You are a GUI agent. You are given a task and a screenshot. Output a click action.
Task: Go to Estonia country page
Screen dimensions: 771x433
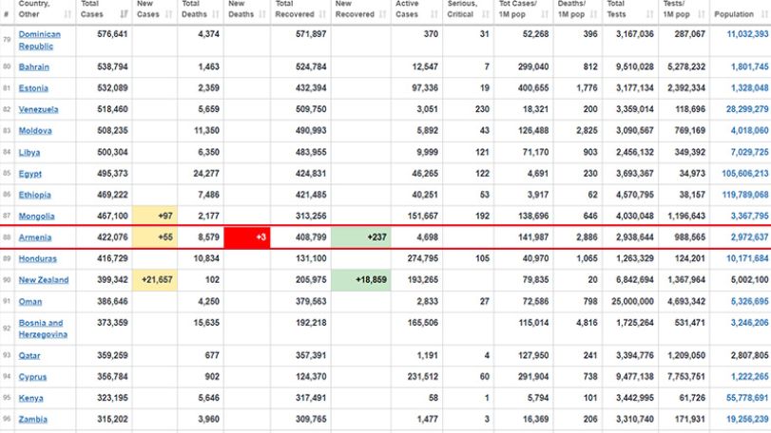(x=33, y=88)
